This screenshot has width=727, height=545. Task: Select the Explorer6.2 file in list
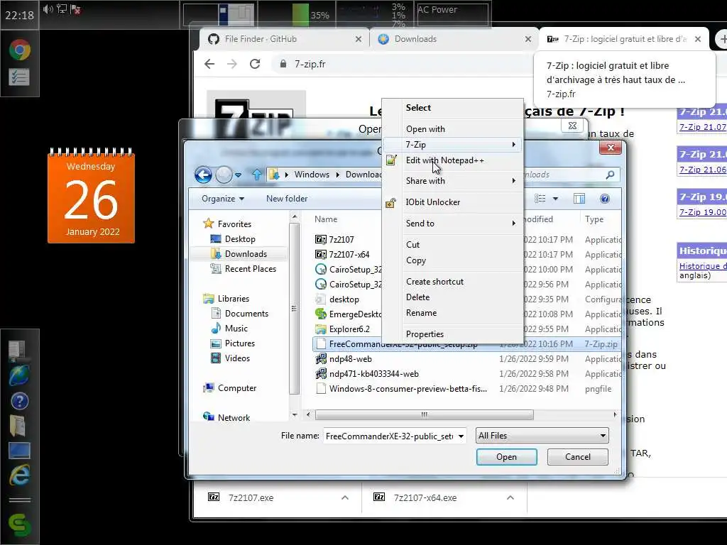(x=349, y=329)
